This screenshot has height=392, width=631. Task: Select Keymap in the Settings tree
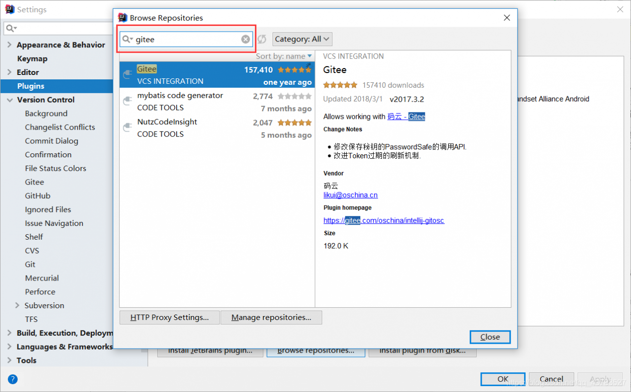tap(32, 59)
